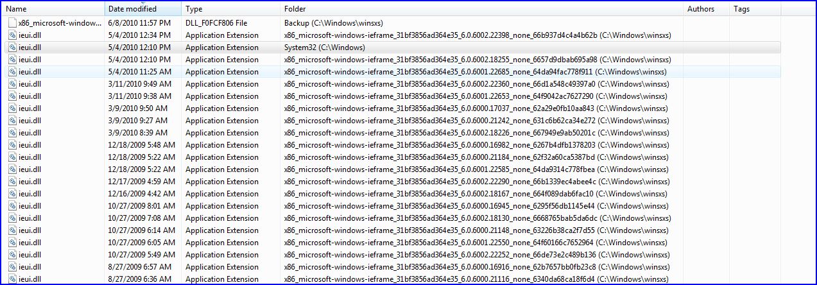Click the date 3/9/2010 9:50 AM
This screenshot has height=285, width=817.
pyautogui.click(x=137, y=108)
